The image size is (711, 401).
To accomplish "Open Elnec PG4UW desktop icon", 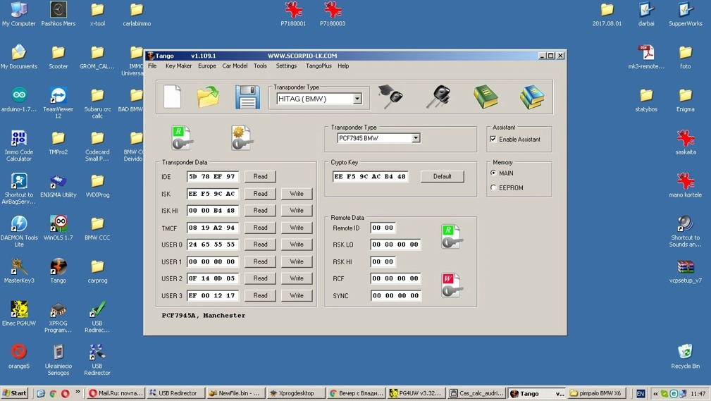I will pos(19,314).
